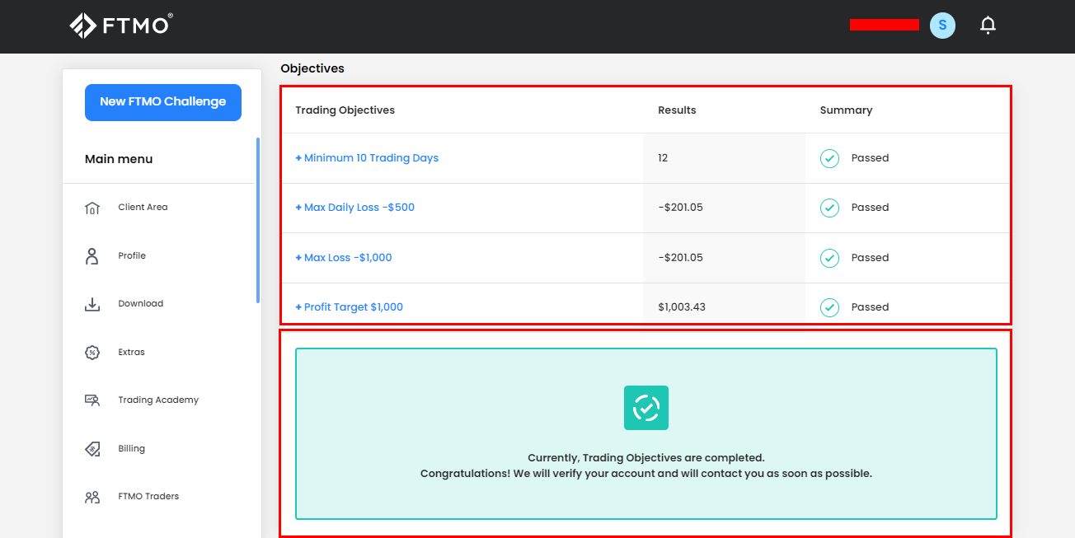The width and height of the screenshot is (1075, 538).
Task: Start a New FTMO Challenge
Action: coord(163,102)
